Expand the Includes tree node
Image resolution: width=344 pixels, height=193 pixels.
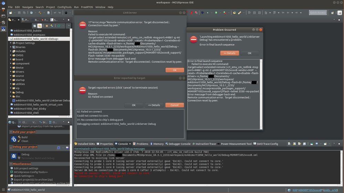click(11, 51)
